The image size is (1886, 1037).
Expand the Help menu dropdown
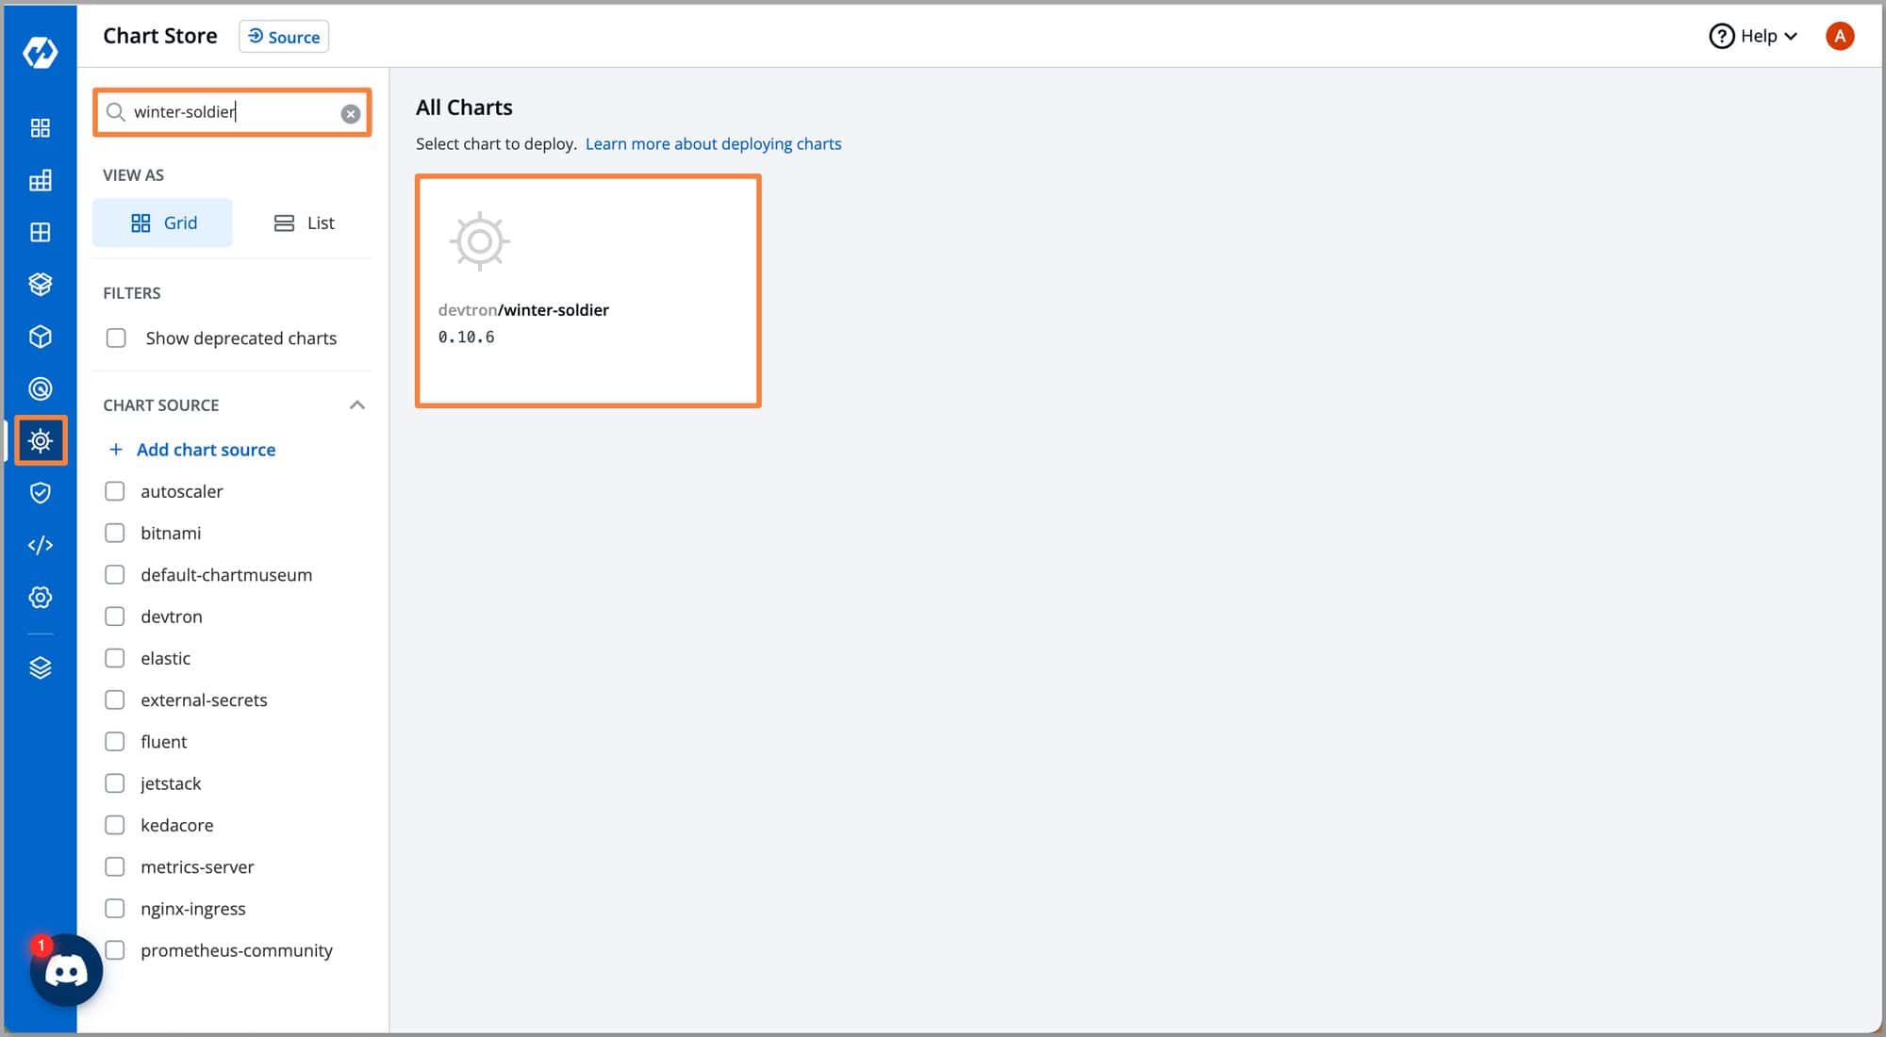(1756, 36)
